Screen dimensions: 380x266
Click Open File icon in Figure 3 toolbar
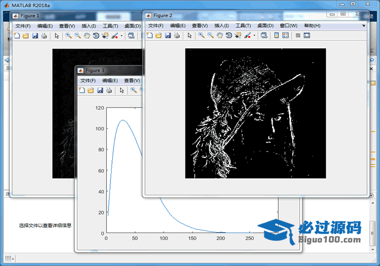coord(91,90)
